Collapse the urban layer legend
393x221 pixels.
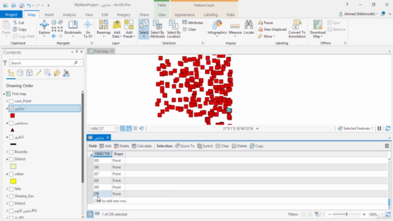pos(7,174)
